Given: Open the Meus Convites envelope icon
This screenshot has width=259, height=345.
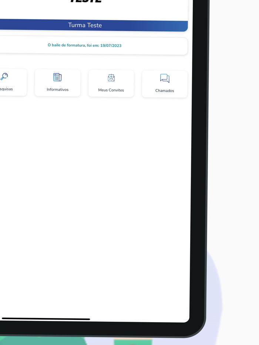Looking at the screenshot, I should (111, 78).
